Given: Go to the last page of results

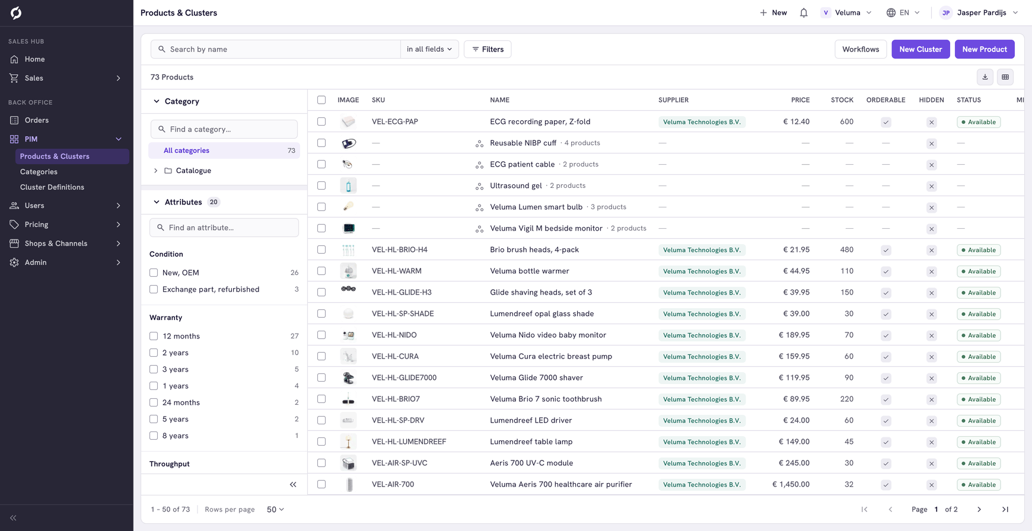Looking at the screenshot, I should coord(1005,510).
